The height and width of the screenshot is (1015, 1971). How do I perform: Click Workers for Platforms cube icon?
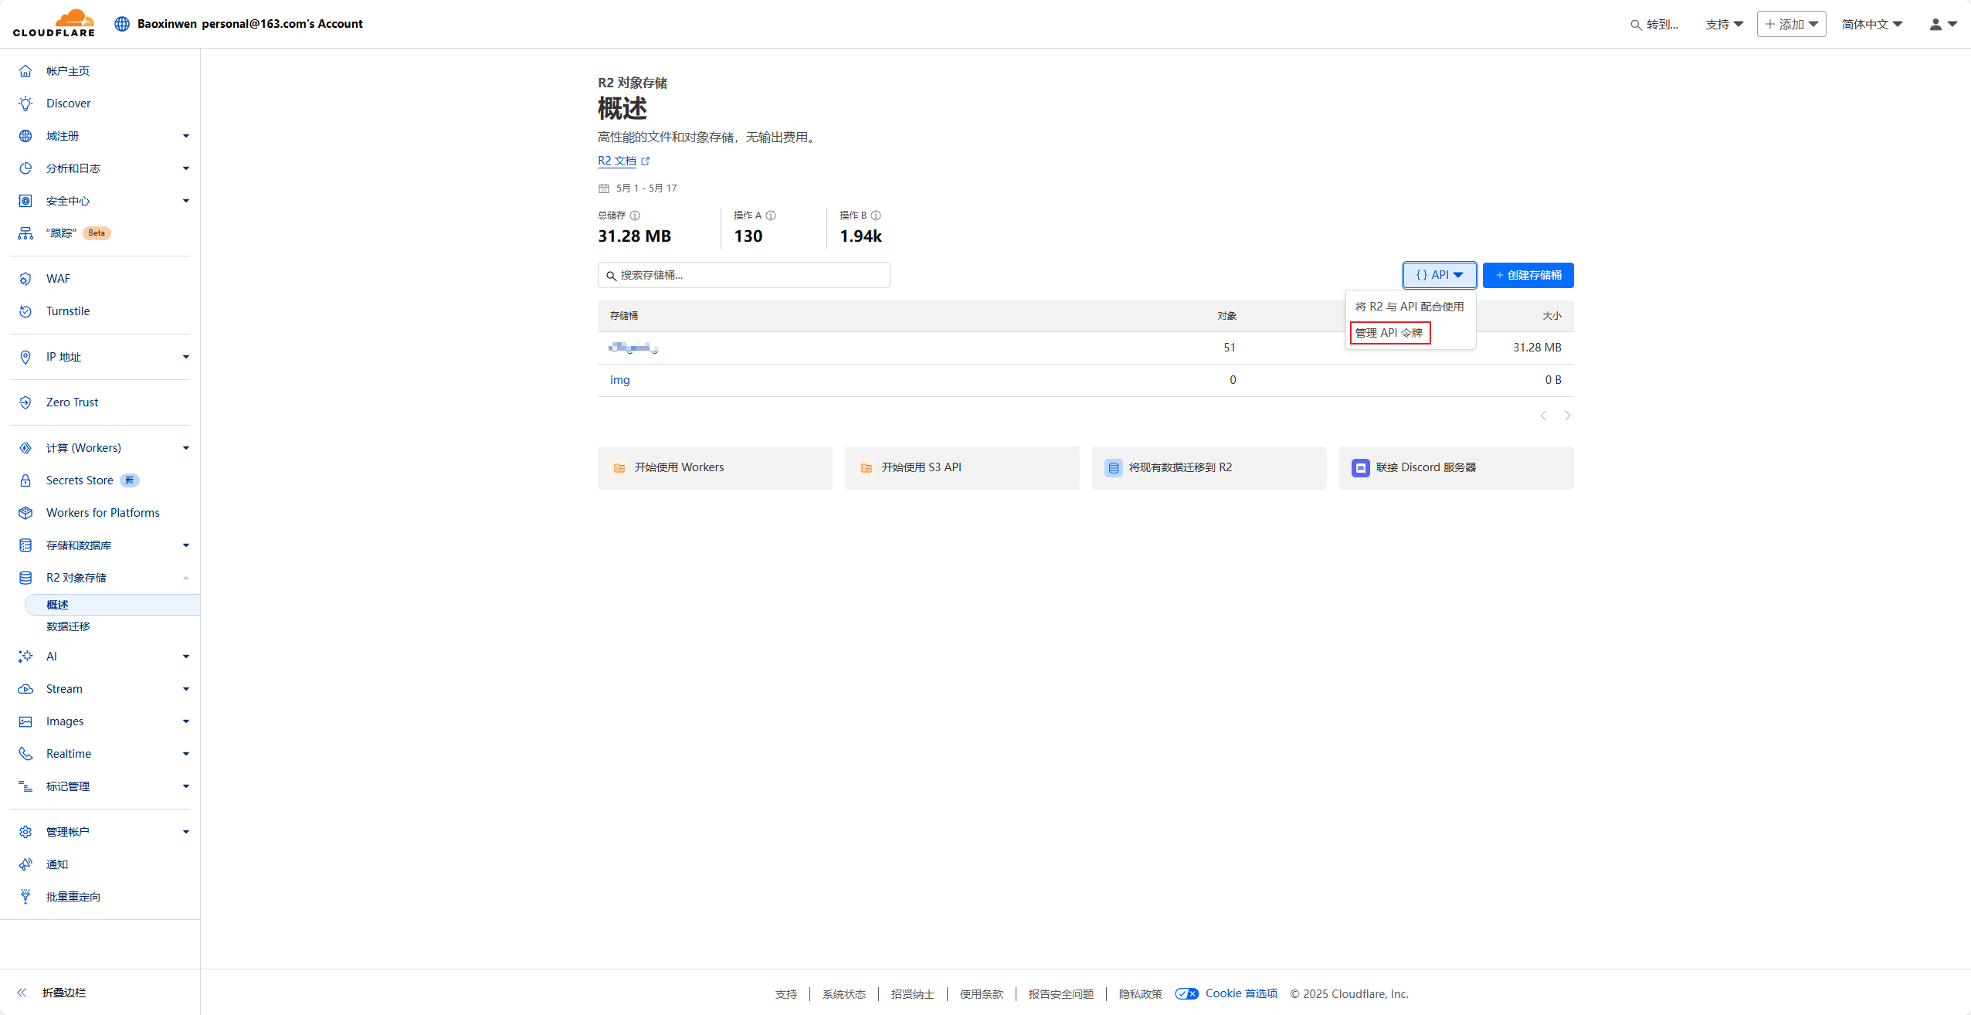pyautogui.click(x=25, y=513)
